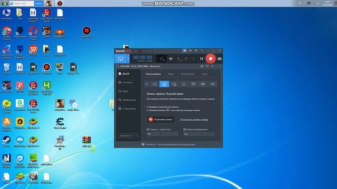Select the Recycle Bin desktop icon
The height and width of the screenshot is (189, 337).
click(7, 69)
